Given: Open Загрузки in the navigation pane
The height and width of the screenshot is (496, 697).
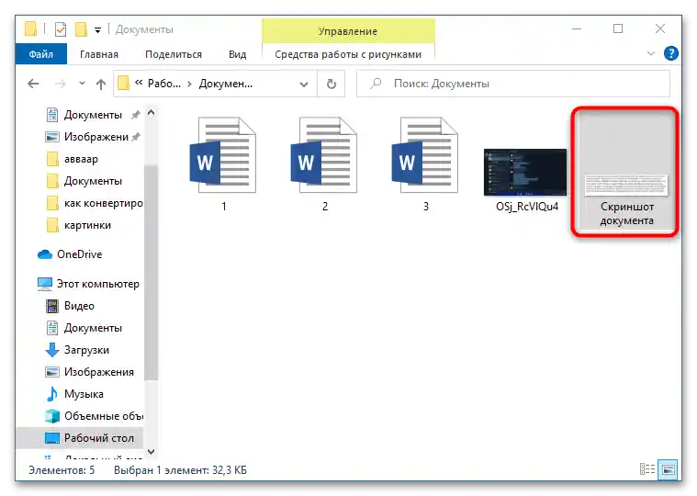Looking at the screenshot, I should pos(77,350).
